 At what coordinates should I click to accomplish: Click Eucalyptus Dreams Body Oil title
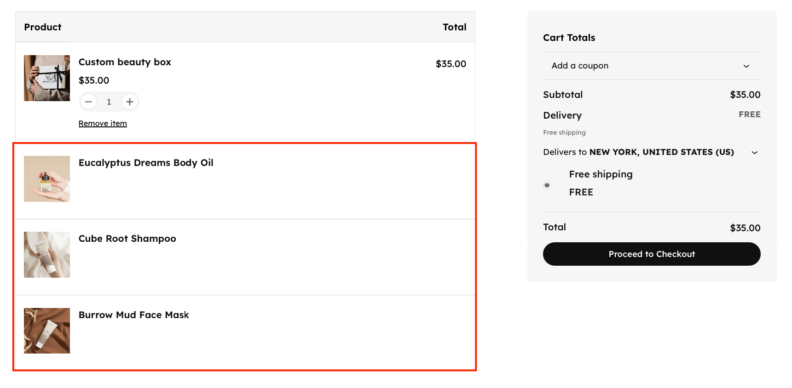pos(146,163)
